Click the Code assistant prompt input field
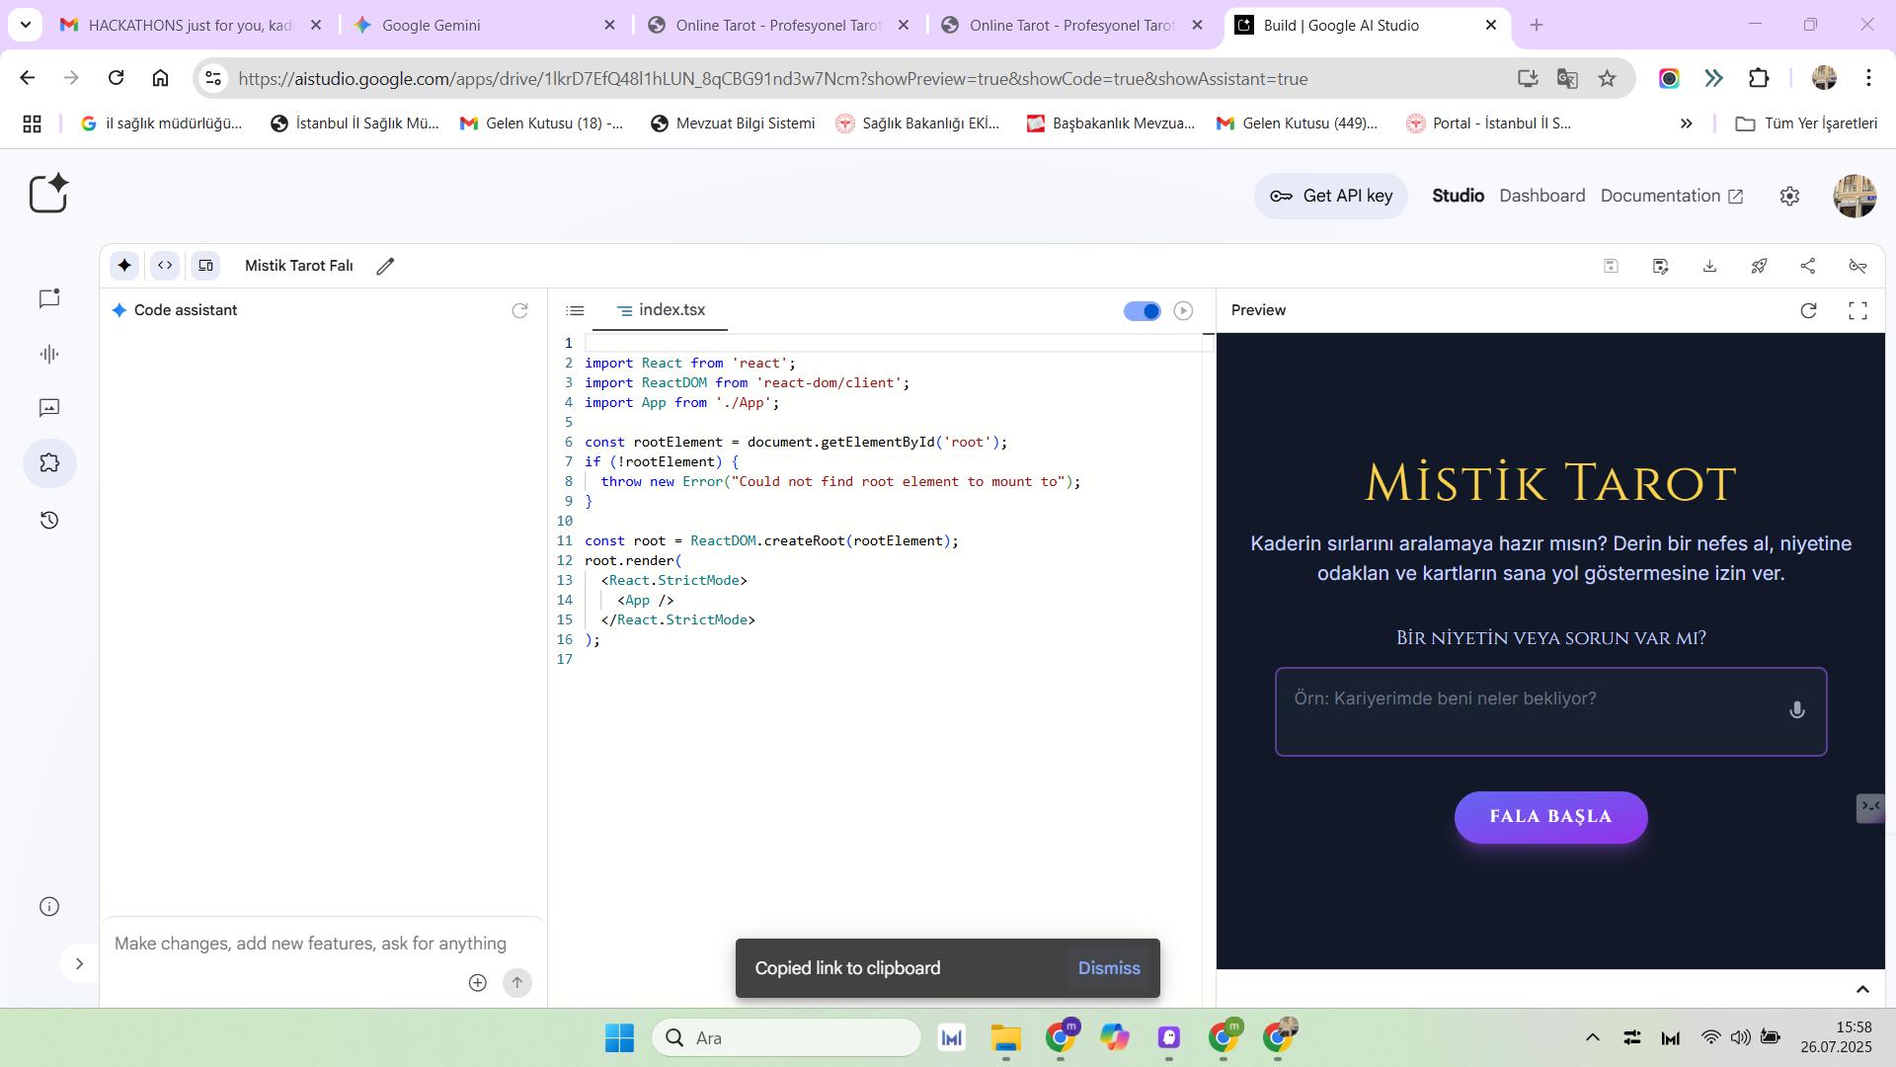This screenshot has height=1067, width=1896. [x=310, y=944]
